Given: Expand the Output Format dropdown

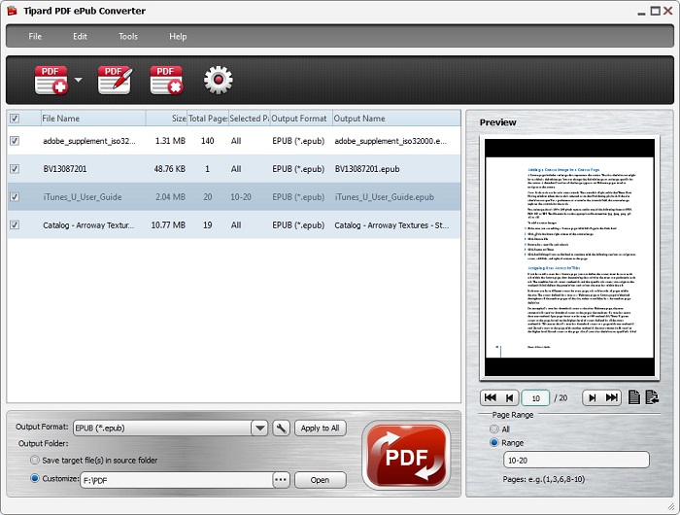Looking at the screenshot, I should tap(259, 429).
